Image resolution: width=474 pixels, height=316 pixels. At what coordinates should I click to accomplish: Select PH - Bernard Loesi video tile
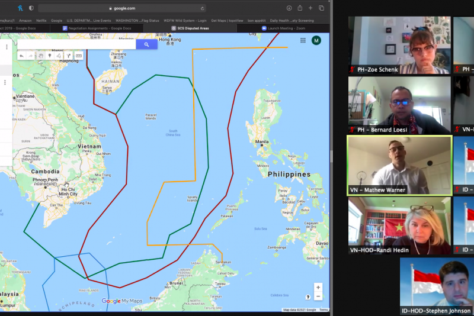click(x=399, y=105)
